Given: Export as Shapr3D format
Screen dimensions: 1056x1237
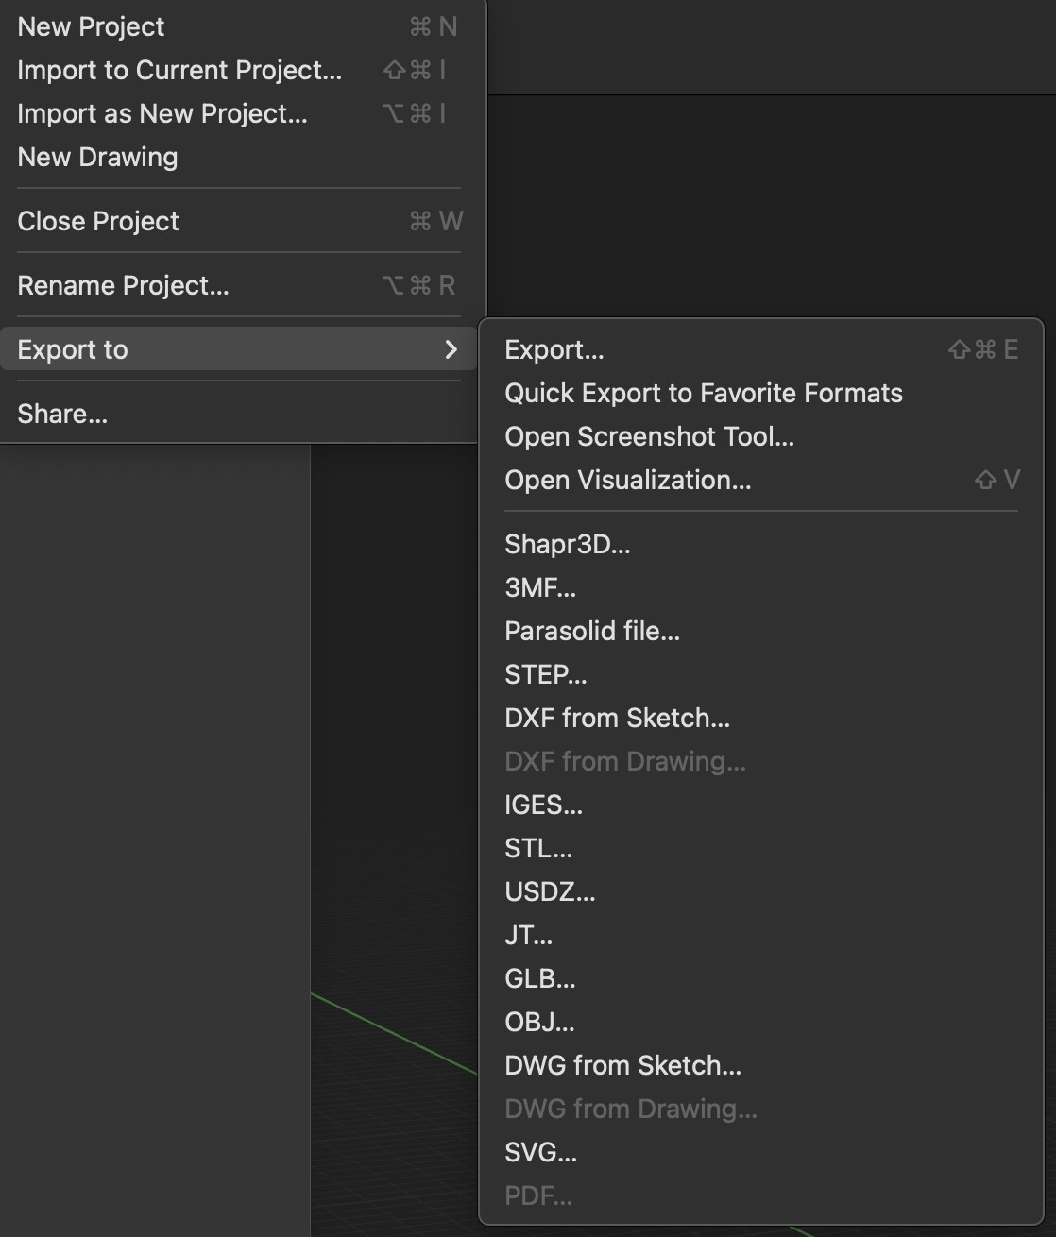Looking at the screenshot, I should pos(760,544).
